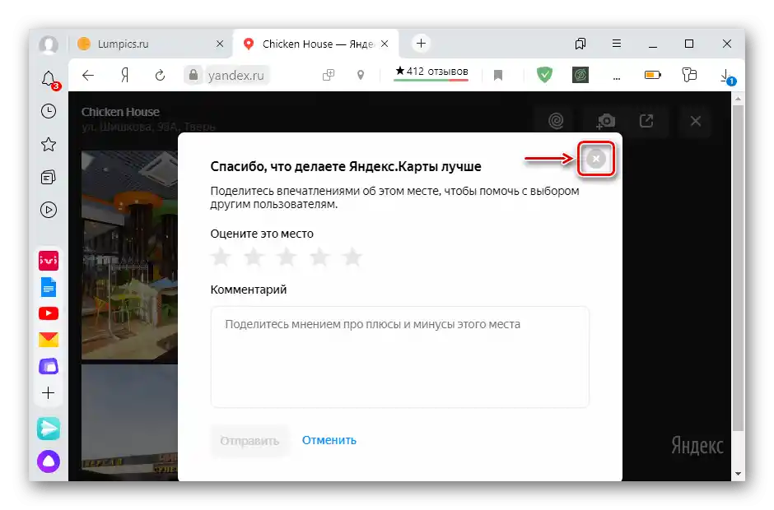The image size is (774, 510).
Task: Bookmark the current page
Action: 498,75
